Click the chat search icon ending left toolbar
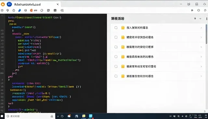Screen dimensions: 208x119 tap(62, 10)
